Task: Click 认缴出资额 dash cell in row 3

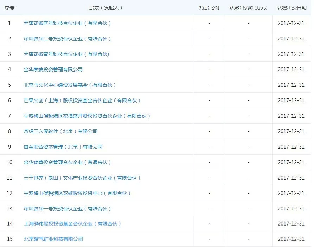Action: 249,54
